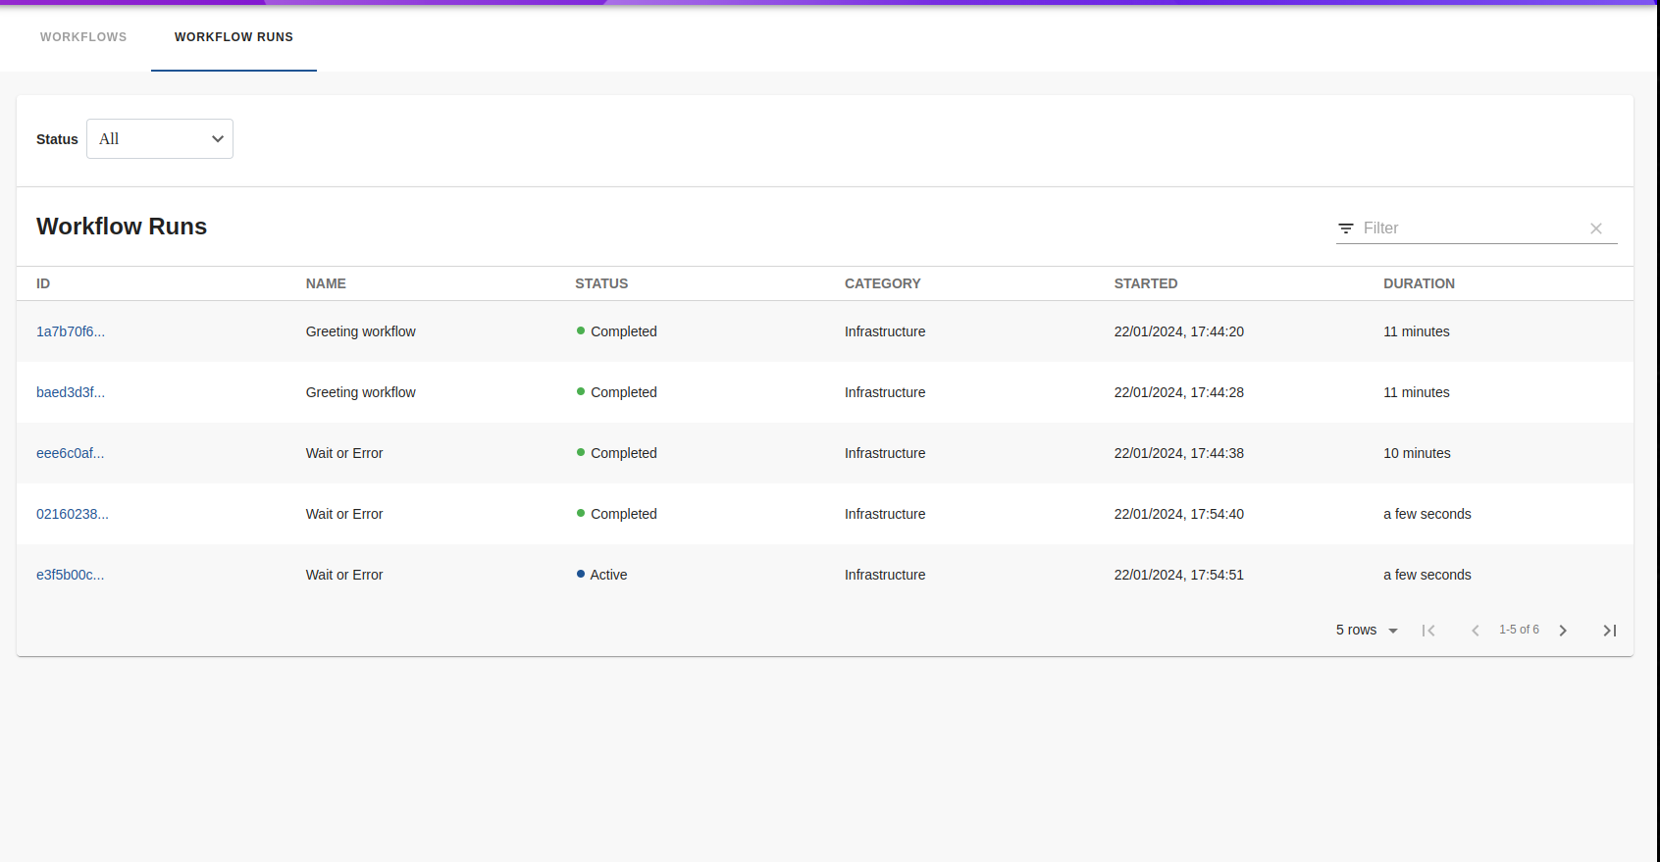
Task: Click the Infrastructure category of run 1a7b70f6
Action: pos(885,331)
